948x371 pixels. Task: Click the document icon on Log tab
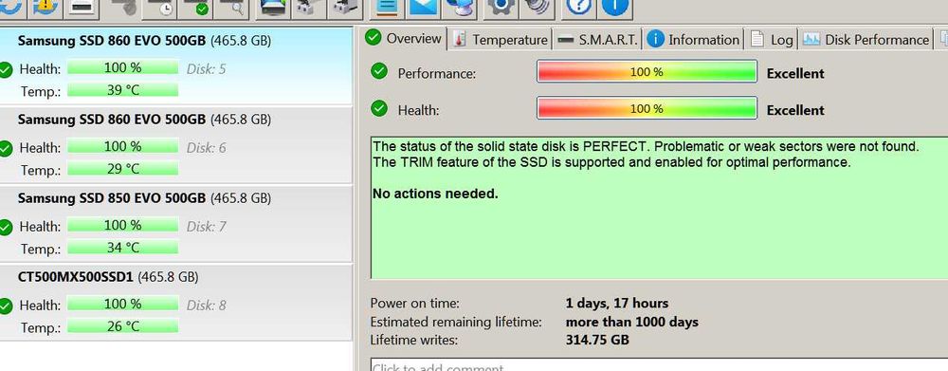[x=757, y=39]
